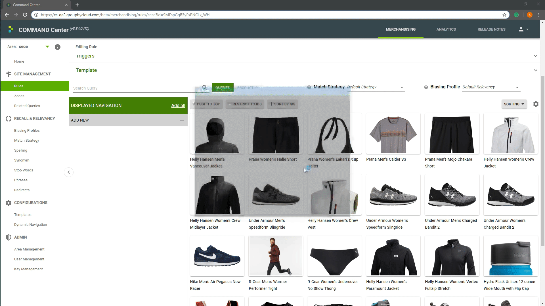This screenshot has height=306, width=545.
Task: Select Rules in the sidebar
Action: tap(34, 86)
